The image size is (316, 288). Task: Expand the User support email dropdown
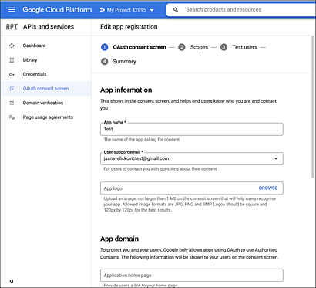click(276, 158)
